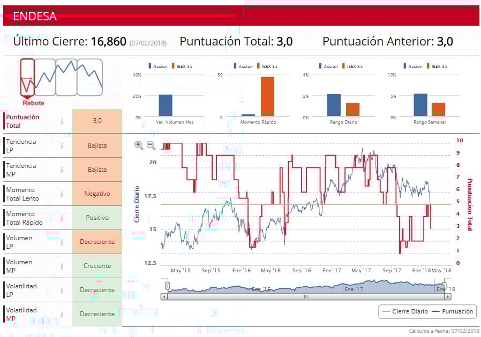Click the Volumen MP row label
This screenshot has width=481, height=337.
pos(19,266)
